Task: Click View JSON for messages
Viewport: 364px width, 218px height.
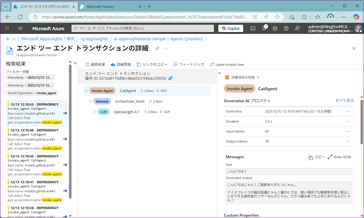Action: point(339,157)
